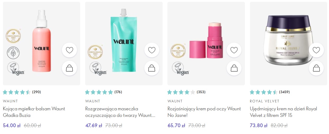The height and width of the screenshot is (134, 329).
Task: Open the pink eye cream stick image
Action: (206, 40)
